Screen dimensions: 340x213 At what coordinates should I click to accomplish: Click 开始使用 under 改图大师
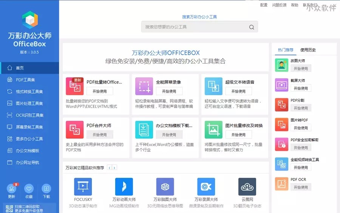[301, 68]
